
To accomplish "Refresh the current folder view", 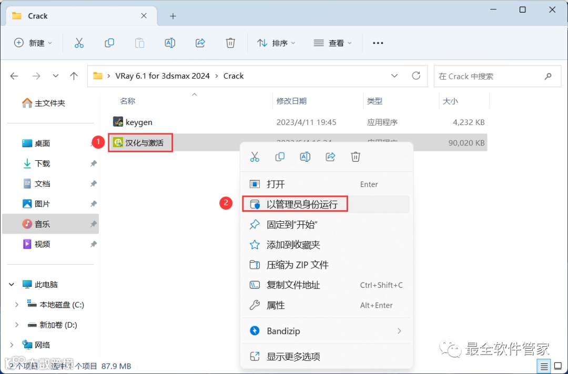I will (x=416, y=76).
